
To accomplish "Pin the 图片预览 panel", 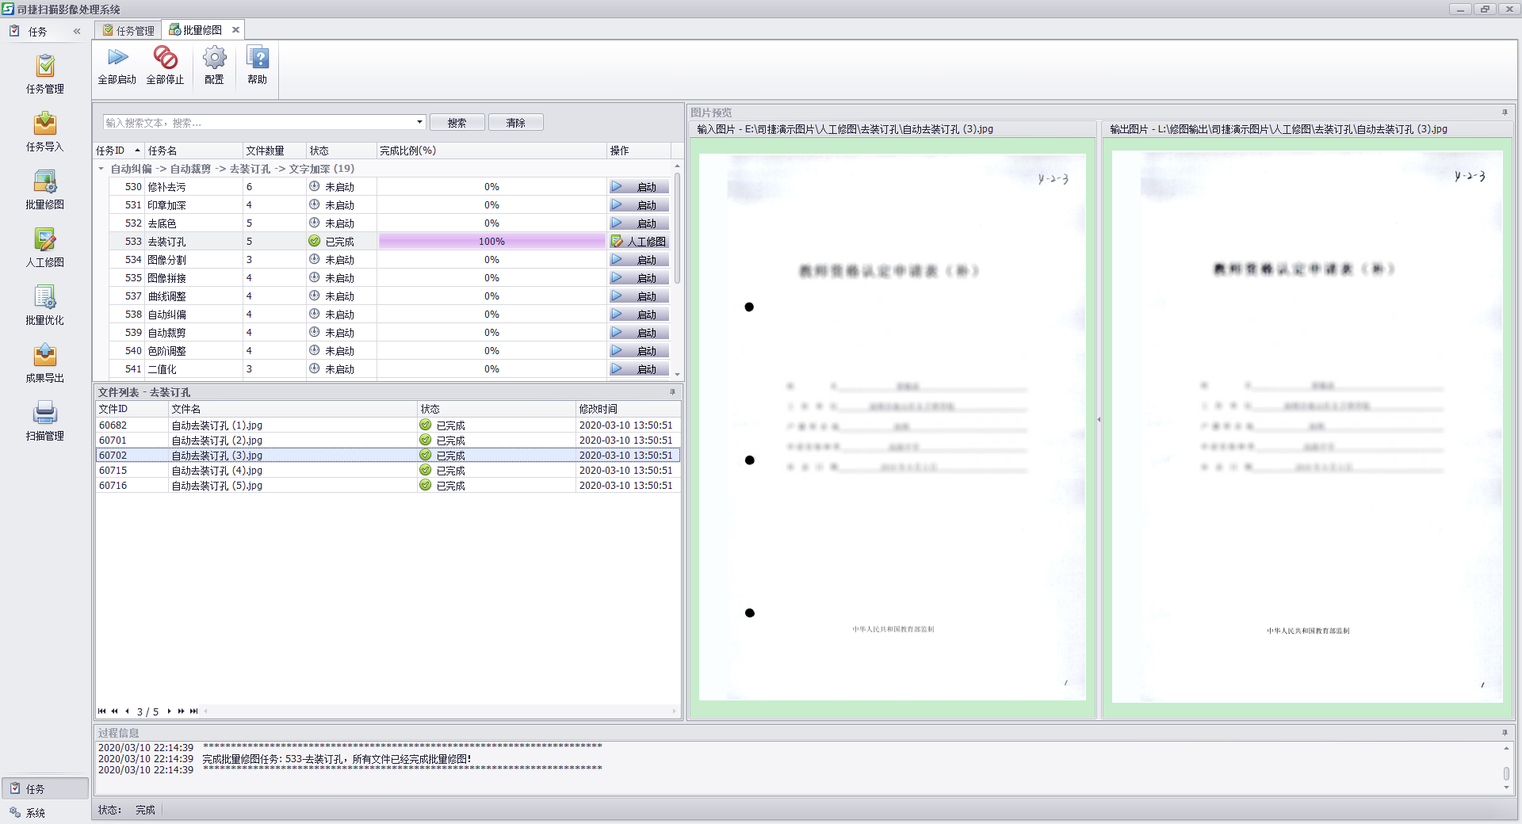I will [1505, 113].
